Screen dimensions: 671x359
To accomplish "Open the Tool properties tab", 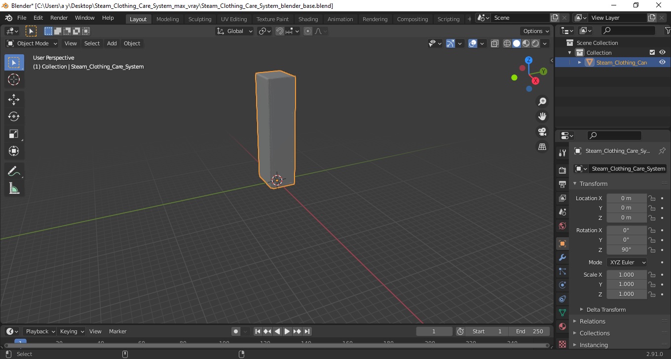I will 562,153.
